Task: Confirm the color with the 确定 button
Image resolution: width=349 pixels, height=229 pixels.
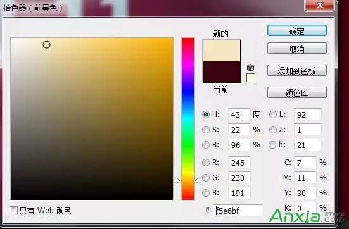Action: pos(297,30)
